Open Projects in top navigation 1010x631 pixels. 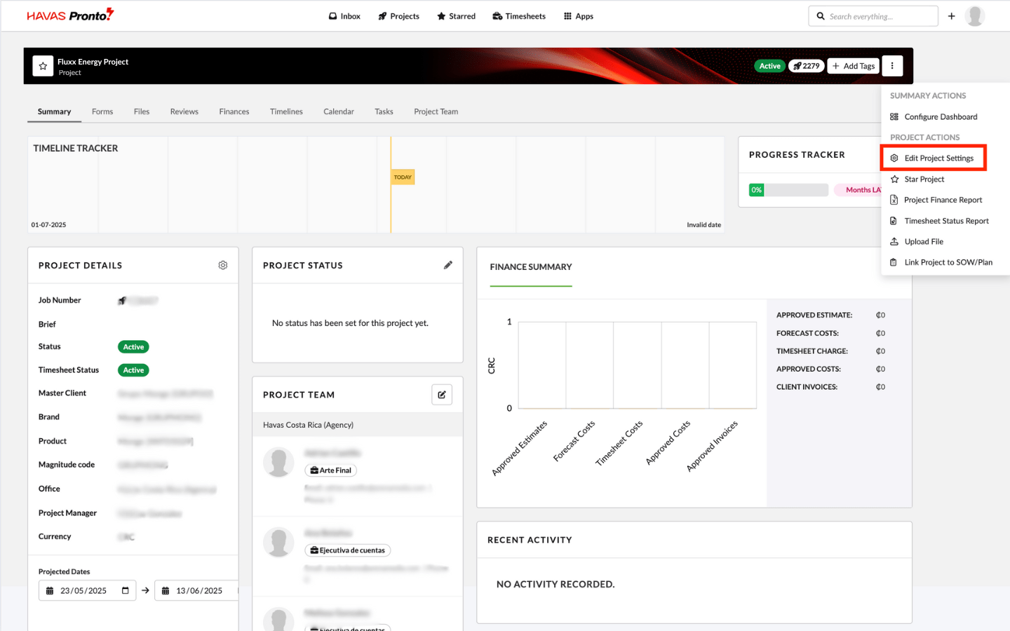click(398, 16)
